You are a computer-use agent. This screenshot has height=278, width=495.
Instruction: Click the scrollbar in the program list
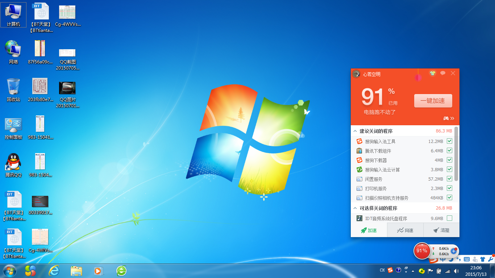coord(456,153)
